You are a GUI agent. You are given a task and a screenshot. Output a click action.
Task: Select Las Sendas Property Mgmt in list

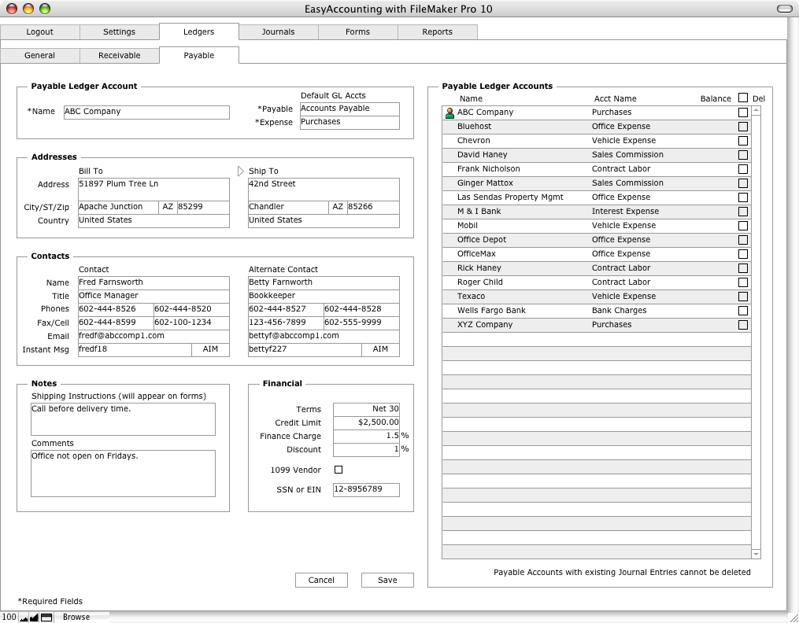[596, 197]
